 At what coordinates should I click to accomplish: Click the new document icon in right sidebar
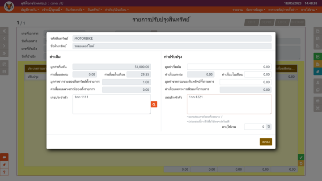(318, 31)
